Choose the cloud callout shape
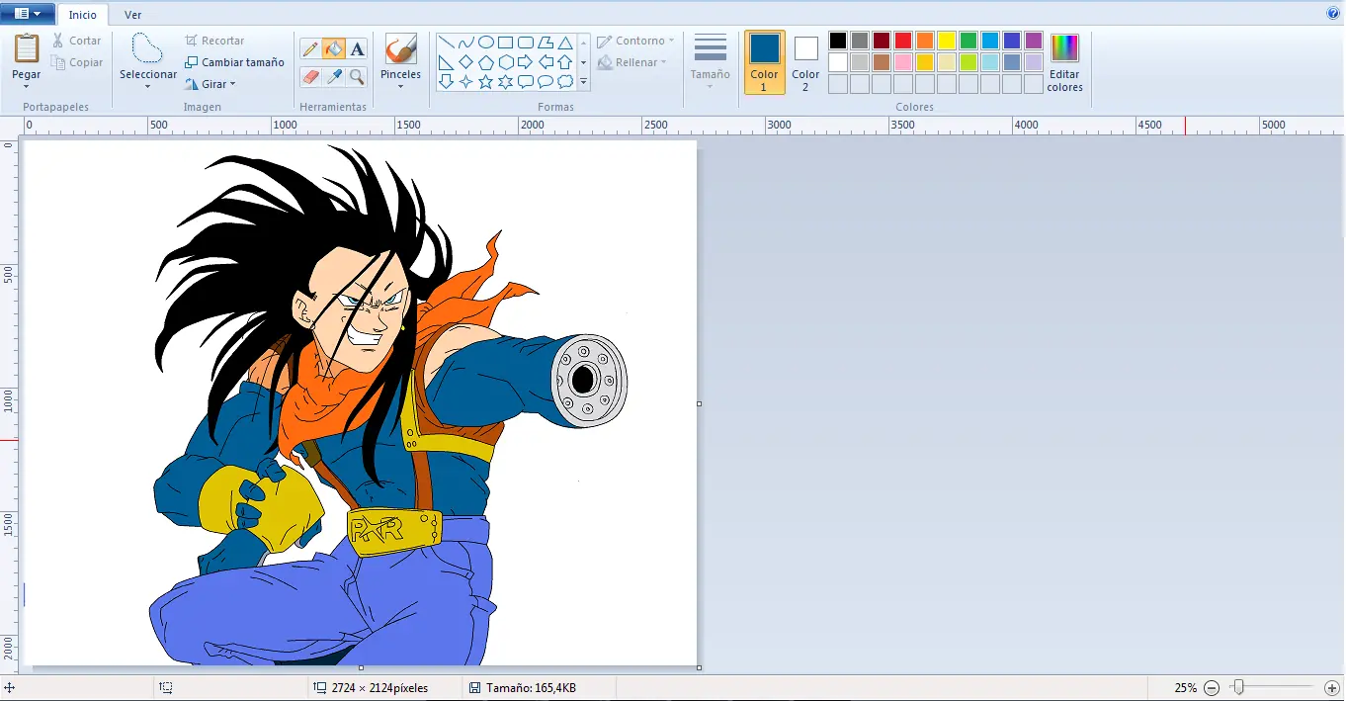The height and width of the screenshot is (701, 1346). tap(565, 82)
